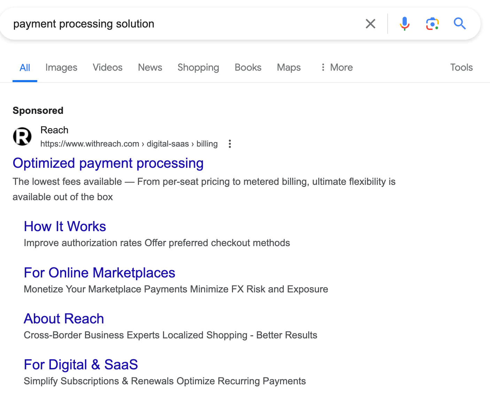Switch to the Images tab
Image resolution: width=490 pixels, height=400 pixels.
pyautogui.click(x=61, y=68)
